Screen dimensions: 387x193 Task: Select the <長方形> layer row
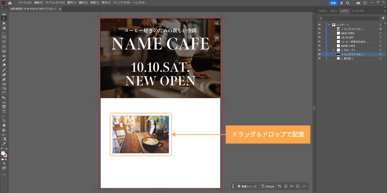tap(351, 59)
